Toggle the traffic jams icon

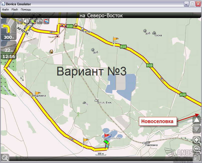[x=46, y=21]
